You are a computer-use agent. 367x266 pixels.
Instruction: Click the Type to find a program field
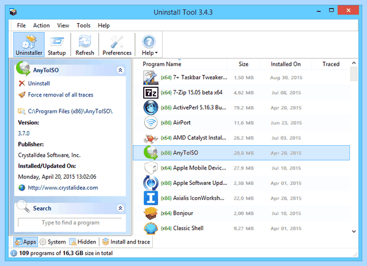tap(70, 223)
